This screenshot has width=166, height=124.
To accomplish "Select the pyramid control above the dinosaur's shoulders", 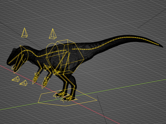I will 53,34.
